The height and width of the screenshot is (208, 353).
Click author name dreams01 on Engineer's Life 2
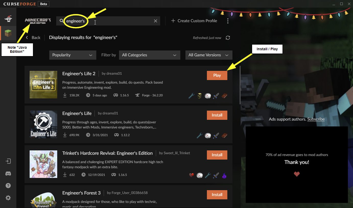point(114,73)
